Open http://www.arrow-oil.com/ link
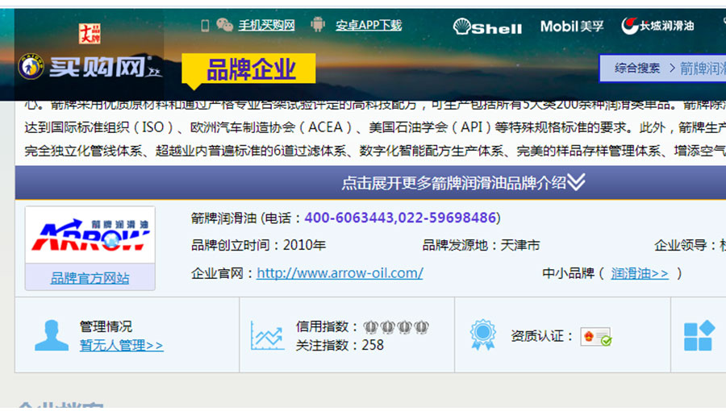This screenshot has width=726, height=411. (x=340, y=273)
